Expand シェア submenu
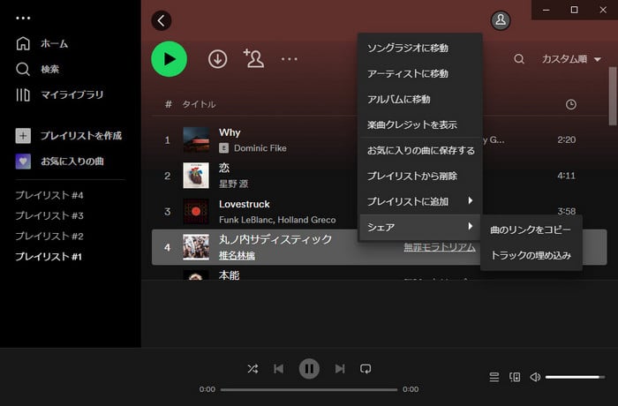 click(x=420, y=227)
